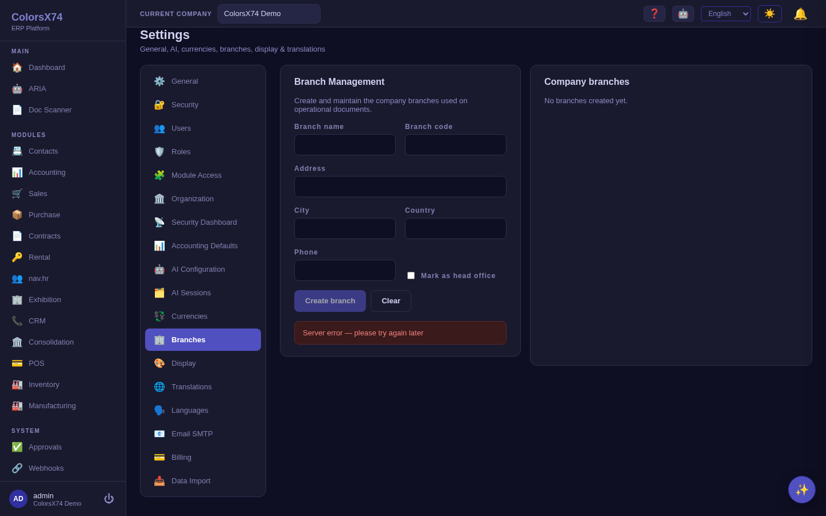The width and height of the screenshot is (826, 516).
Task: Focus the Address field
Action: click(x=400, y=187)
